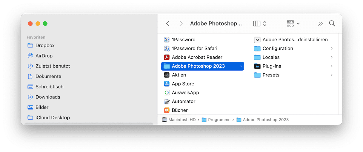Image resolution: width=363 pixels, height=152 pixels.
Task: Select the AusweisApp icon
Action: (x=167, y=93)
